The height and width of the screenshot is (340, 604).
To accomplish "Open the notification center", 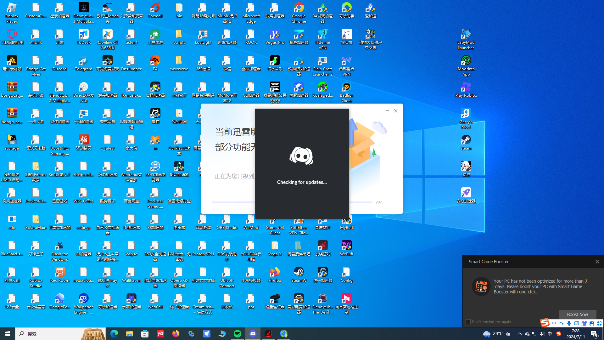I will (x=594, y=334).
